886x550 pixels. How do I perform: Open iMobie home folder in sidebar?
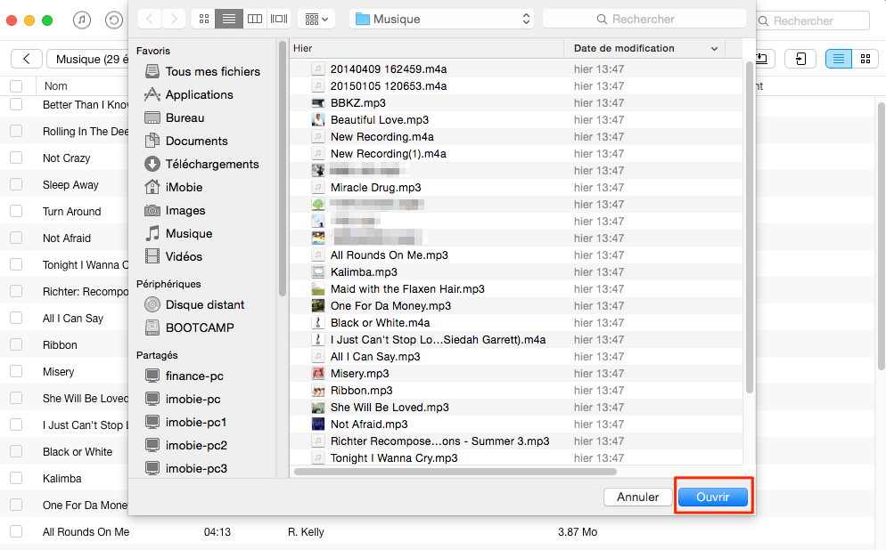click(x=174, y=187)
